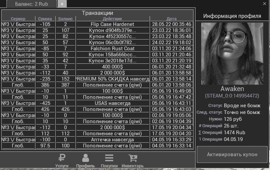Select the PREMIUM 50% СКИДКА transaction row
Image resolution: width=270 pixels, height=170 pixels.
point(113,79)
